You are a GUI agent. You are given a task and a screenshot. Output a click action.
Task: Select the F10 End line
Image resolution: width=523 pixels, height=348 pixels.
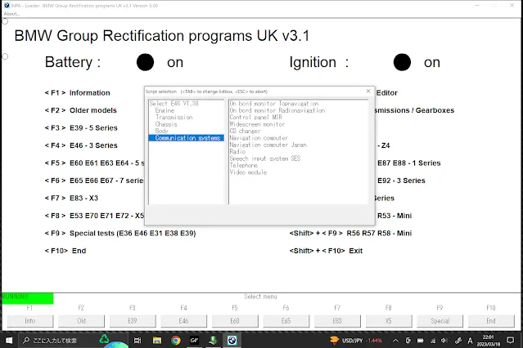tap(65, 251)
